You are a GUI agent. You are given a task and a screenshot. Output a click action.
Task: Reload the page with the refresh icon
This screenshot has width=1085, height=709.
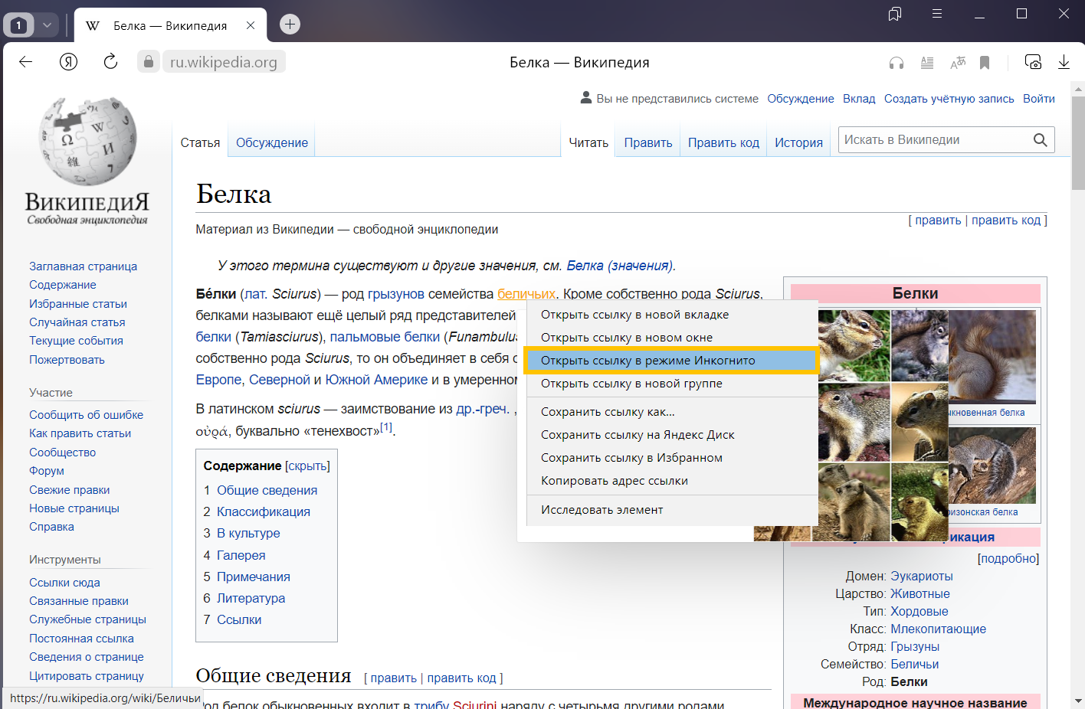tap(110, 62)
